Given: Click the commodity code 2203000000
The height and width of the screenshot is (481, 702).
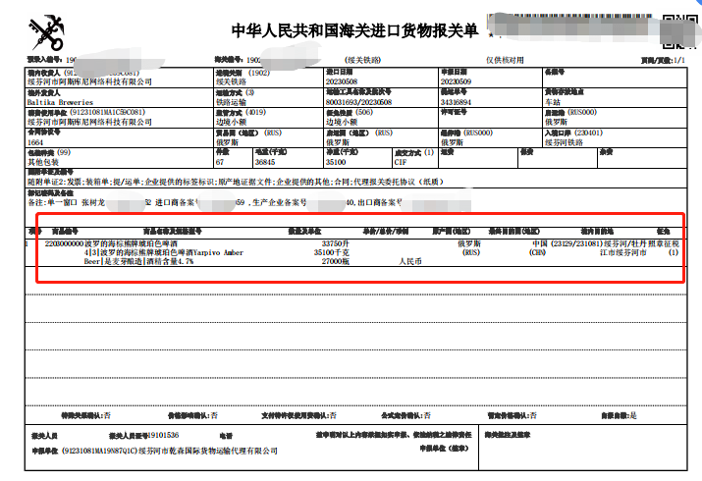Looking at the screenshot, I should pos(64,243).
